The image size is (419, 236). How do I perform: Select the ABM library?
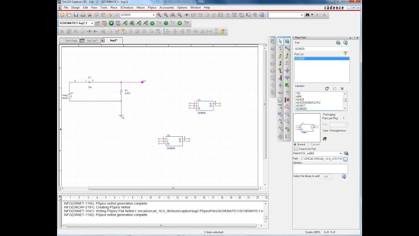pos(299,96)
